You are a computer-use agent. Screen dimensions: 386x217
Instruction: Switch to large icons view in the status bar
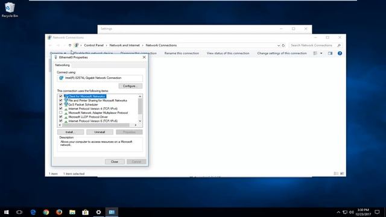click(342, 174)
